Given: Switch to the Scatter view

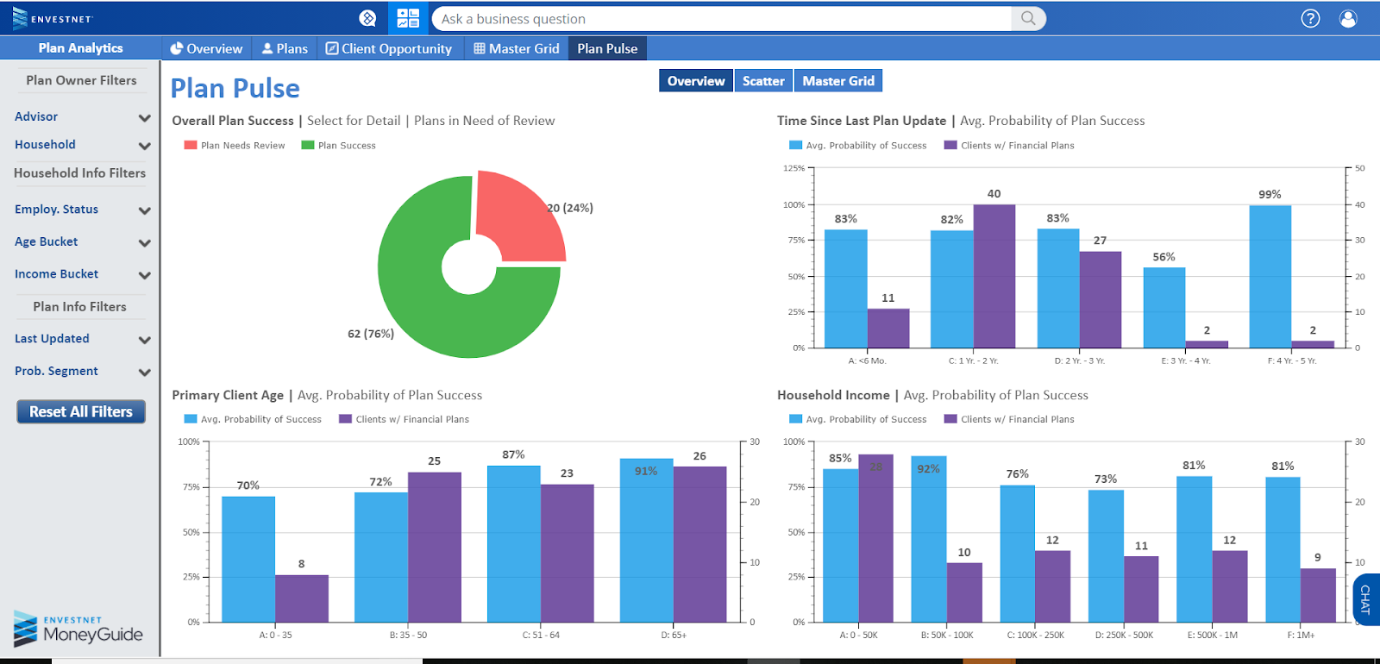Looking at the screenshot, I should [x=763, y=81].
